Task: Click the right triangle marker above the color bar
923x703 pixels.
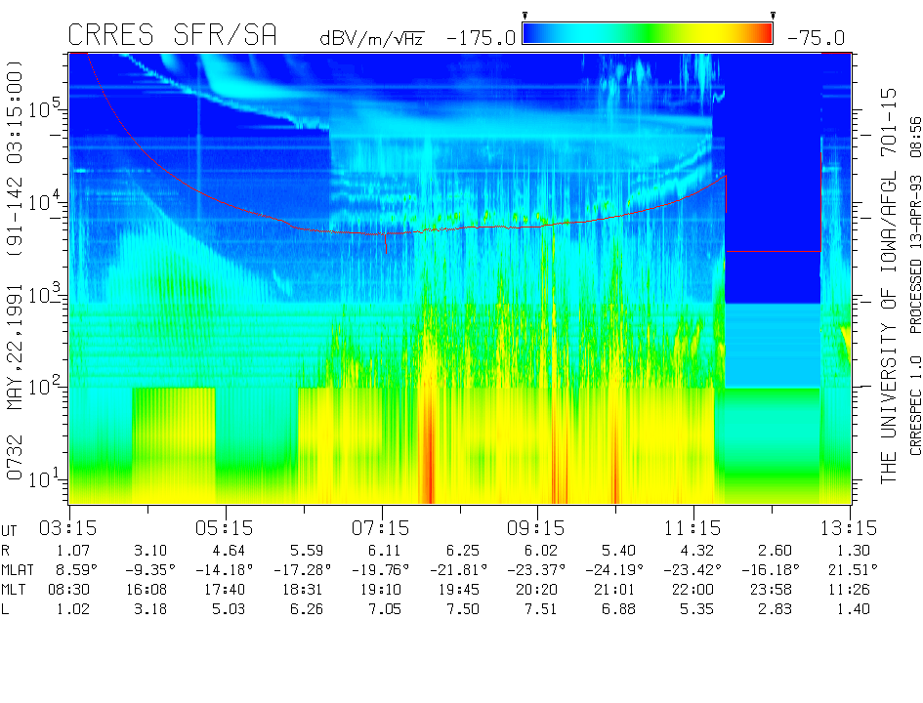Action: tap(773, 15)
